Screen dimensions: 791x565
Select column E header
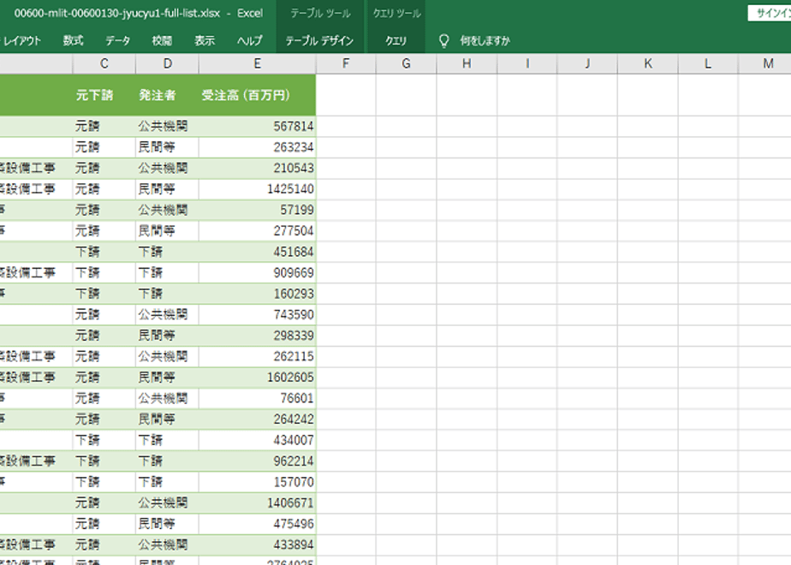tap(258, 63)
